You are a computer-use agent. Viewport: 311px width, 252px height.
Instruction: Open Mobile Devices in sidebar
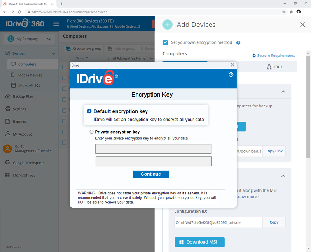(30, 75)
